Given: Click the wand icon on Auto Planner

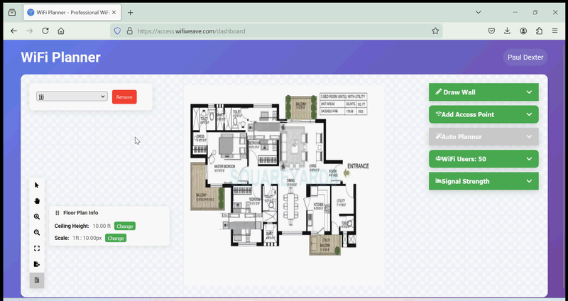Looking at the screenshot, I should pos(438,136).
